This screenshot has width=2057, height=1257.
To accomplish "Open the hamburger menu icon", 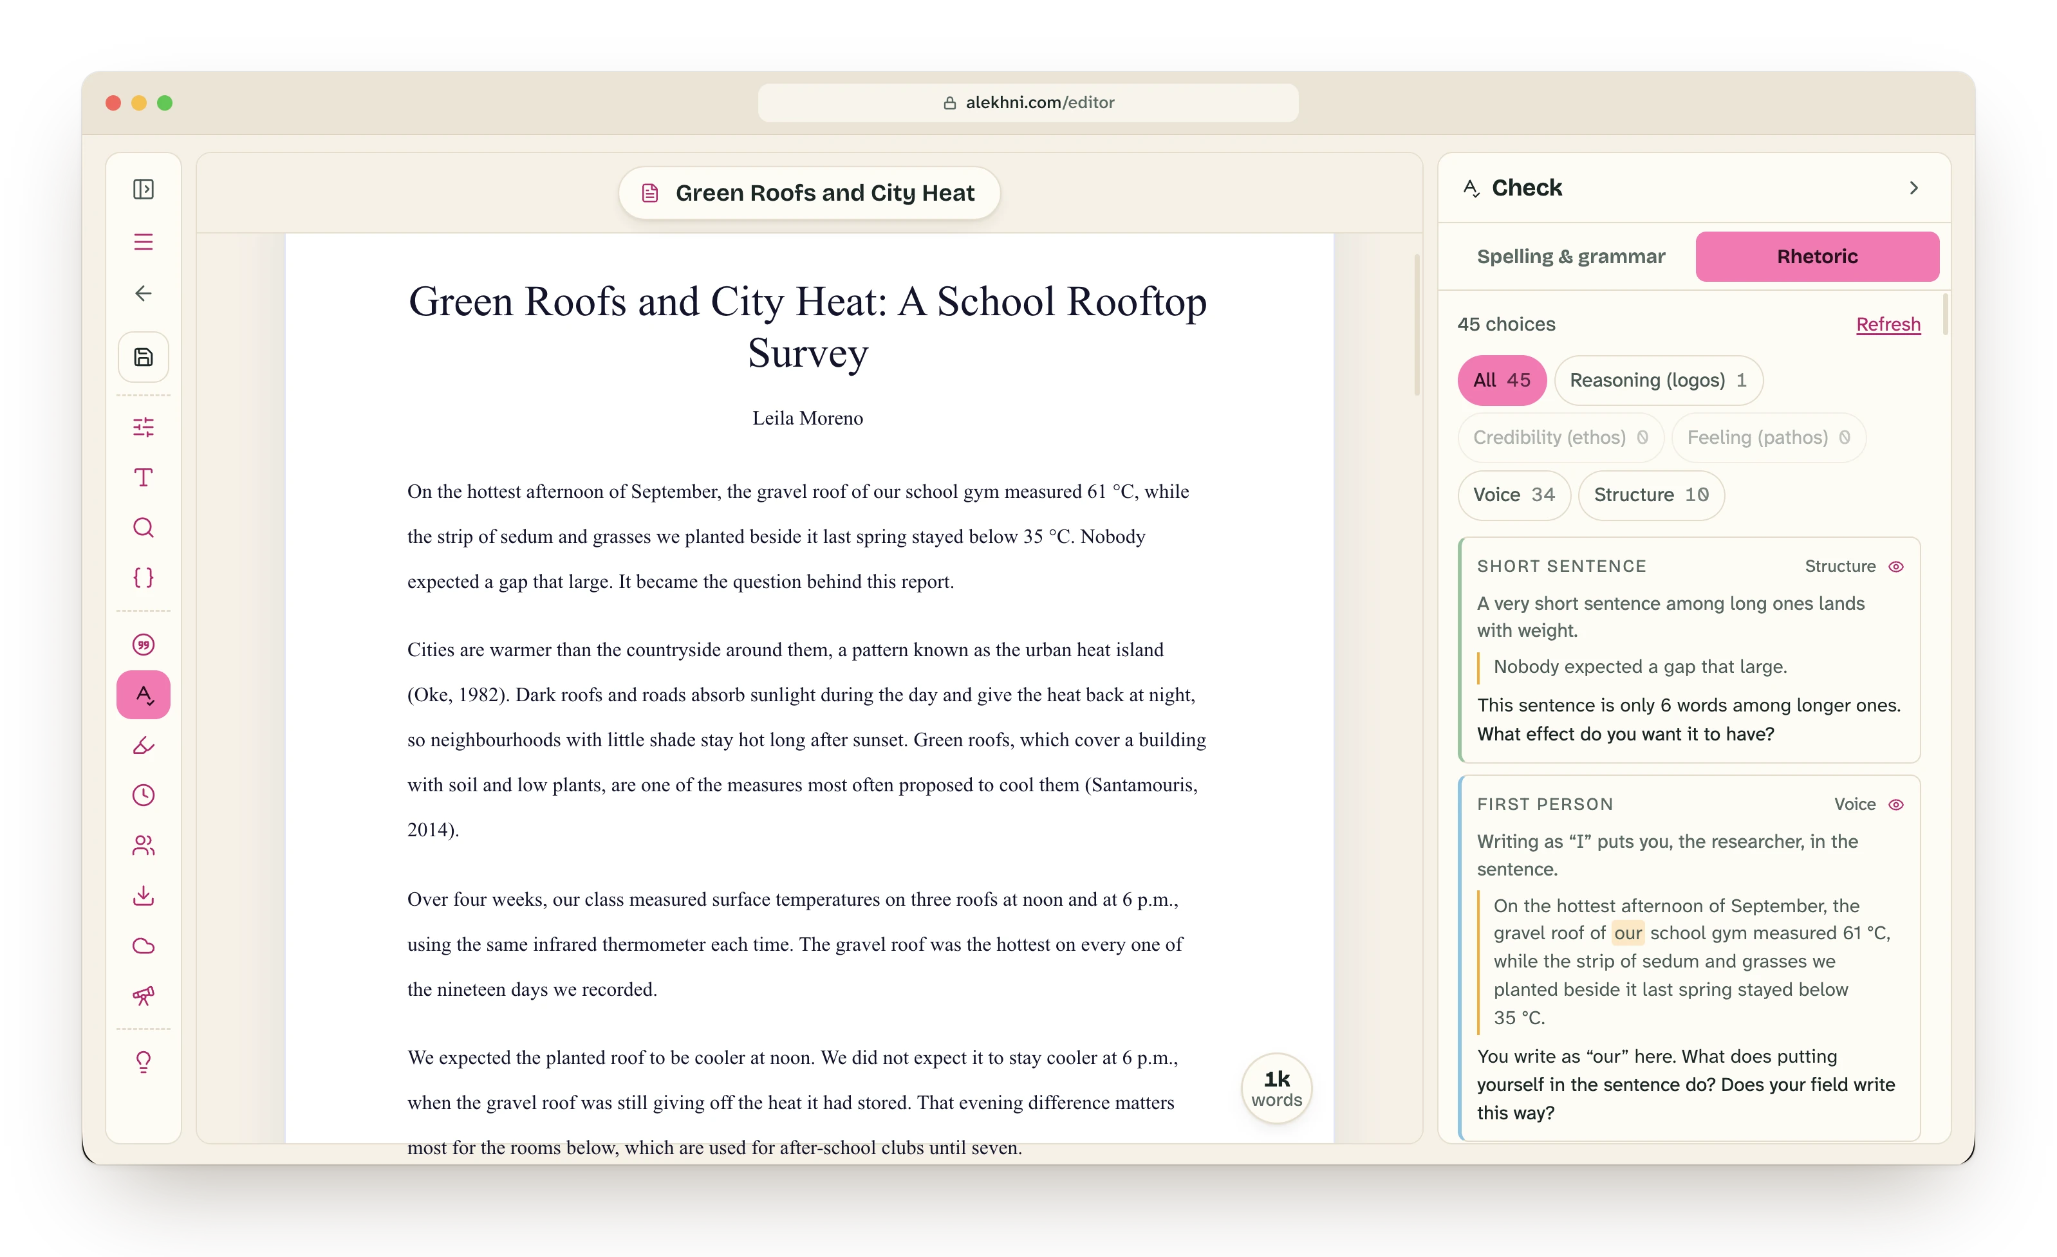I will click(x=144, y=242).
